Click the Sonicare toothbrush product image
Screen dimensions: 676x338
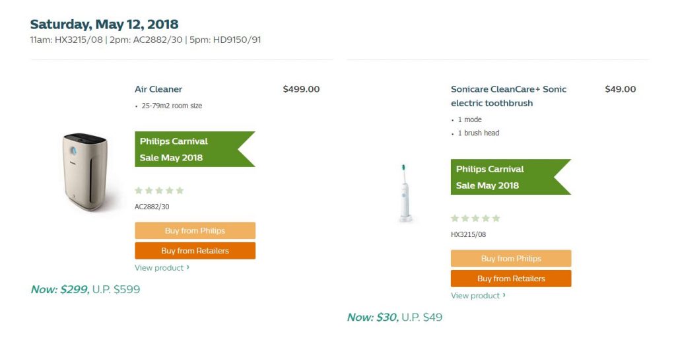click(405, 193)
